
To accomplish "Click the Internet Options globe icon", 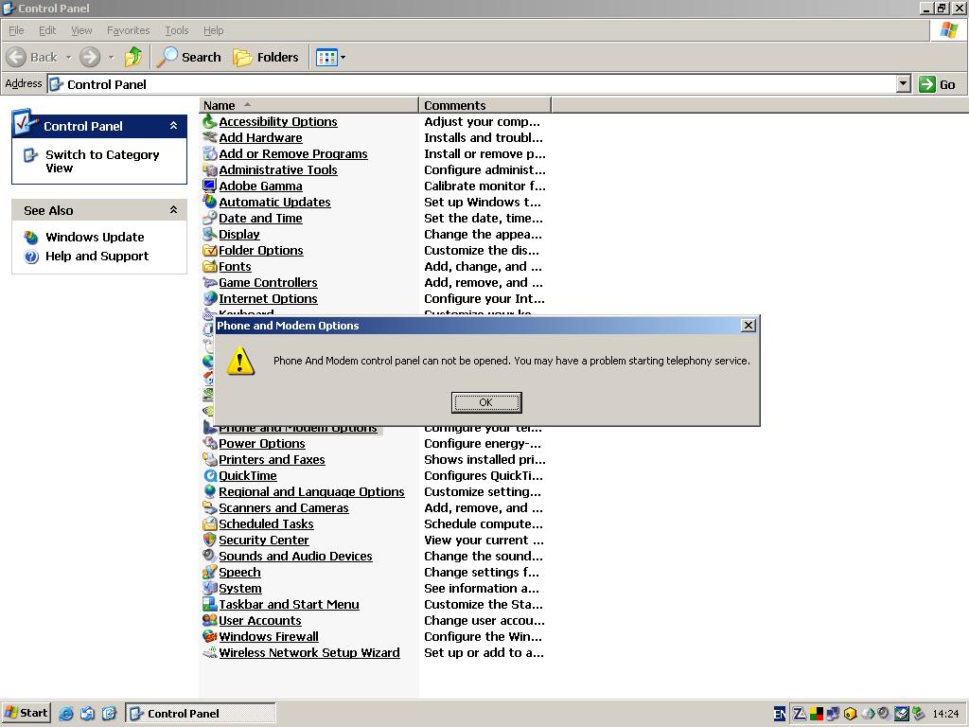I will click(x=210, y=298).
